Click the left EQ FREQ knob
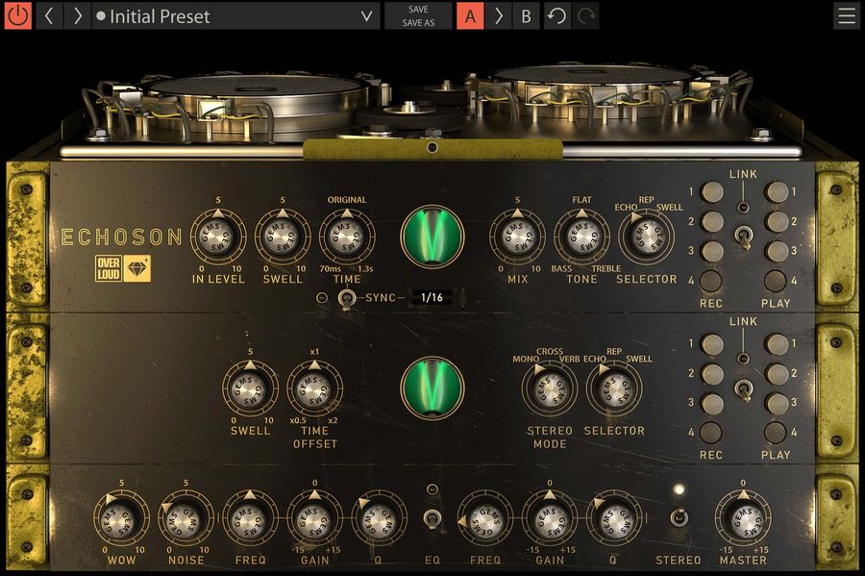This screenshot has height=576, width=865. coord(250,519)
